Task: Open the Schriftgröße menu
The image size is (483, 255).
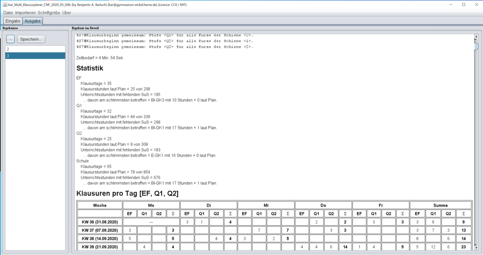Action: [49, 13]
